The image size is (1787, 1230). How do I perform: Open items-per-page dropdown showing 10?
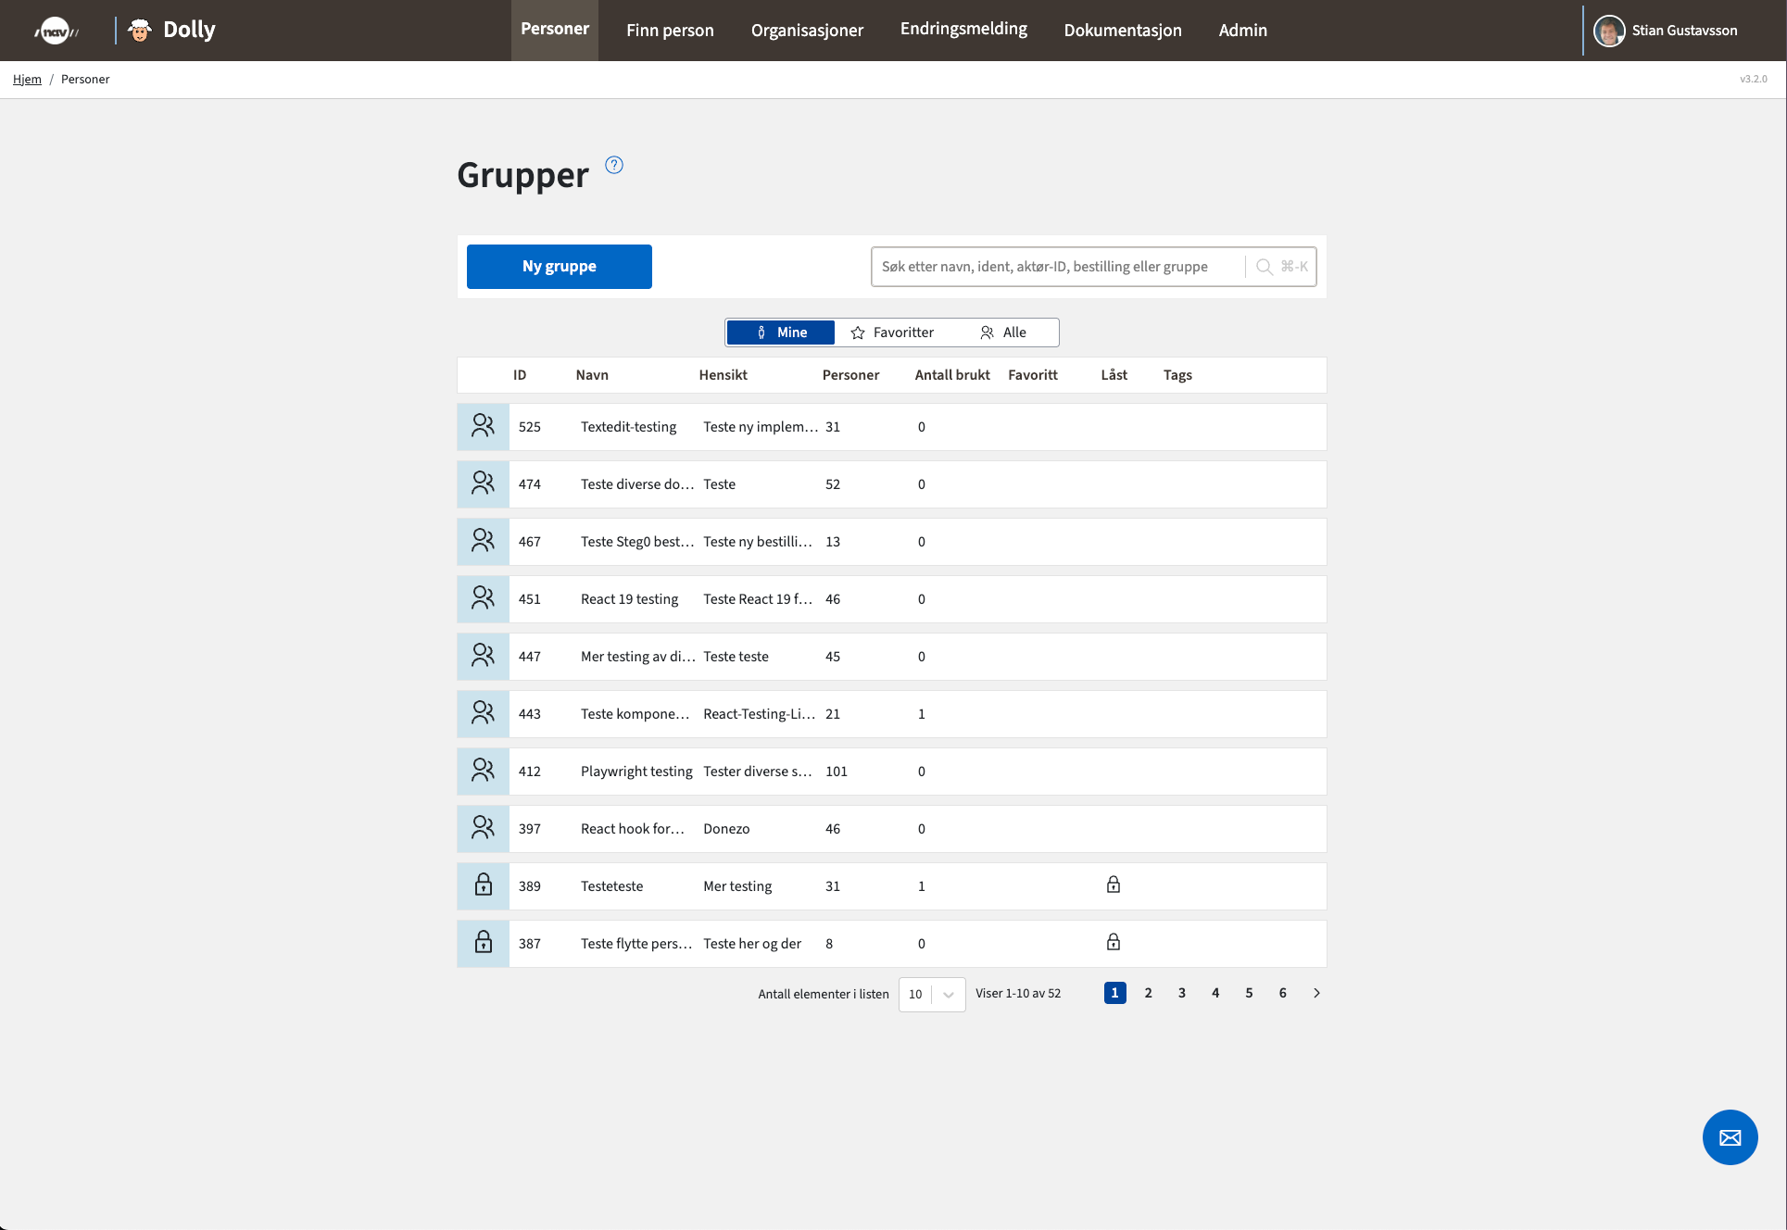click(931, 994)
